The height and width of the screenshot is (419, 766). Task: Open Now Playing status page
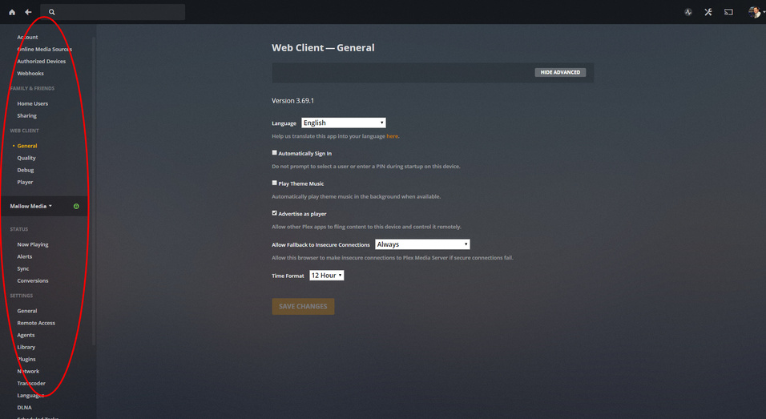[33, 244]
